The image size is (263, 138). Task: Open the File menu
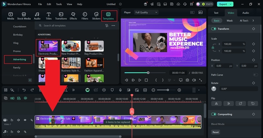(x=40, y=4)
